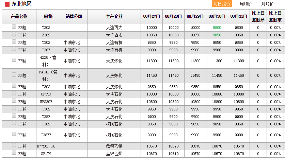
Task: Select checkbox for SP179 row
Action: pos(14,153)
